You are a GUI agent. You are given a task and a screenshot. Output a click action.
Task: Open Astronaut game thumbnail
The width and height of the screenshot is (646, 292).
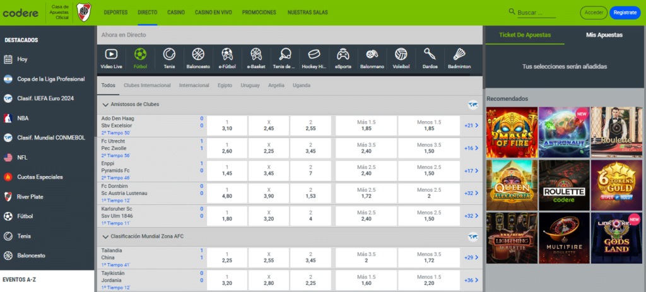[x=565, y=132]
